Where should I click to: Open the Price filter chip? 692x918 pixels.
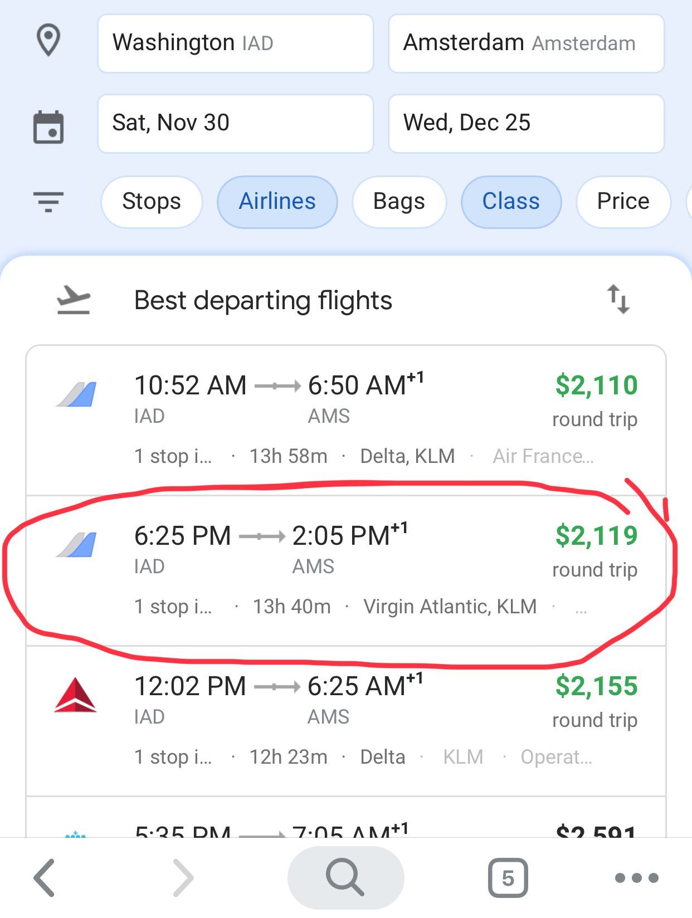[x=623, y=202]
